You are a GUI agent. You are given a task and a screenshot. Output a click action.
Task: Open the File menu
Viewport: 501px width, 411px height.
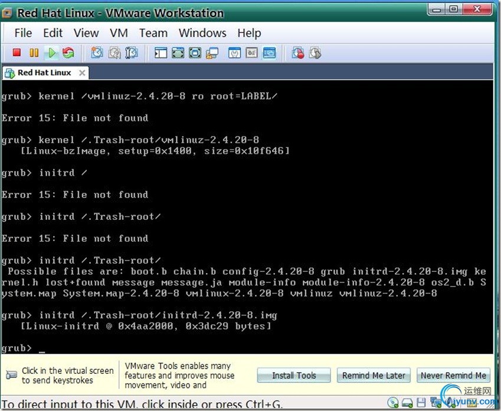click(23, 33)
